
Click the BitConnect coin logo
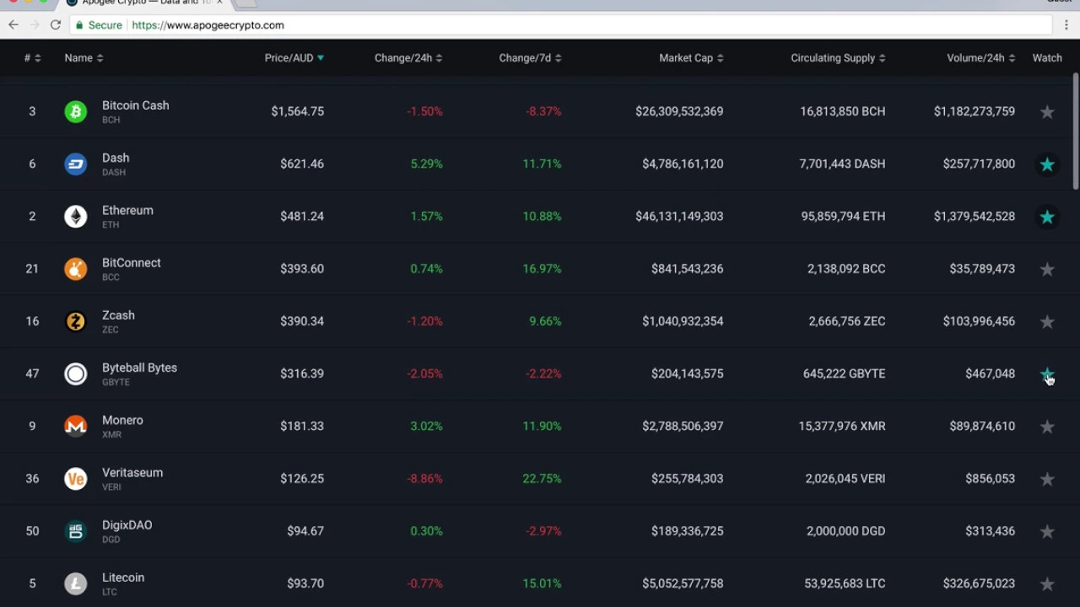click(x=76, y=269)
